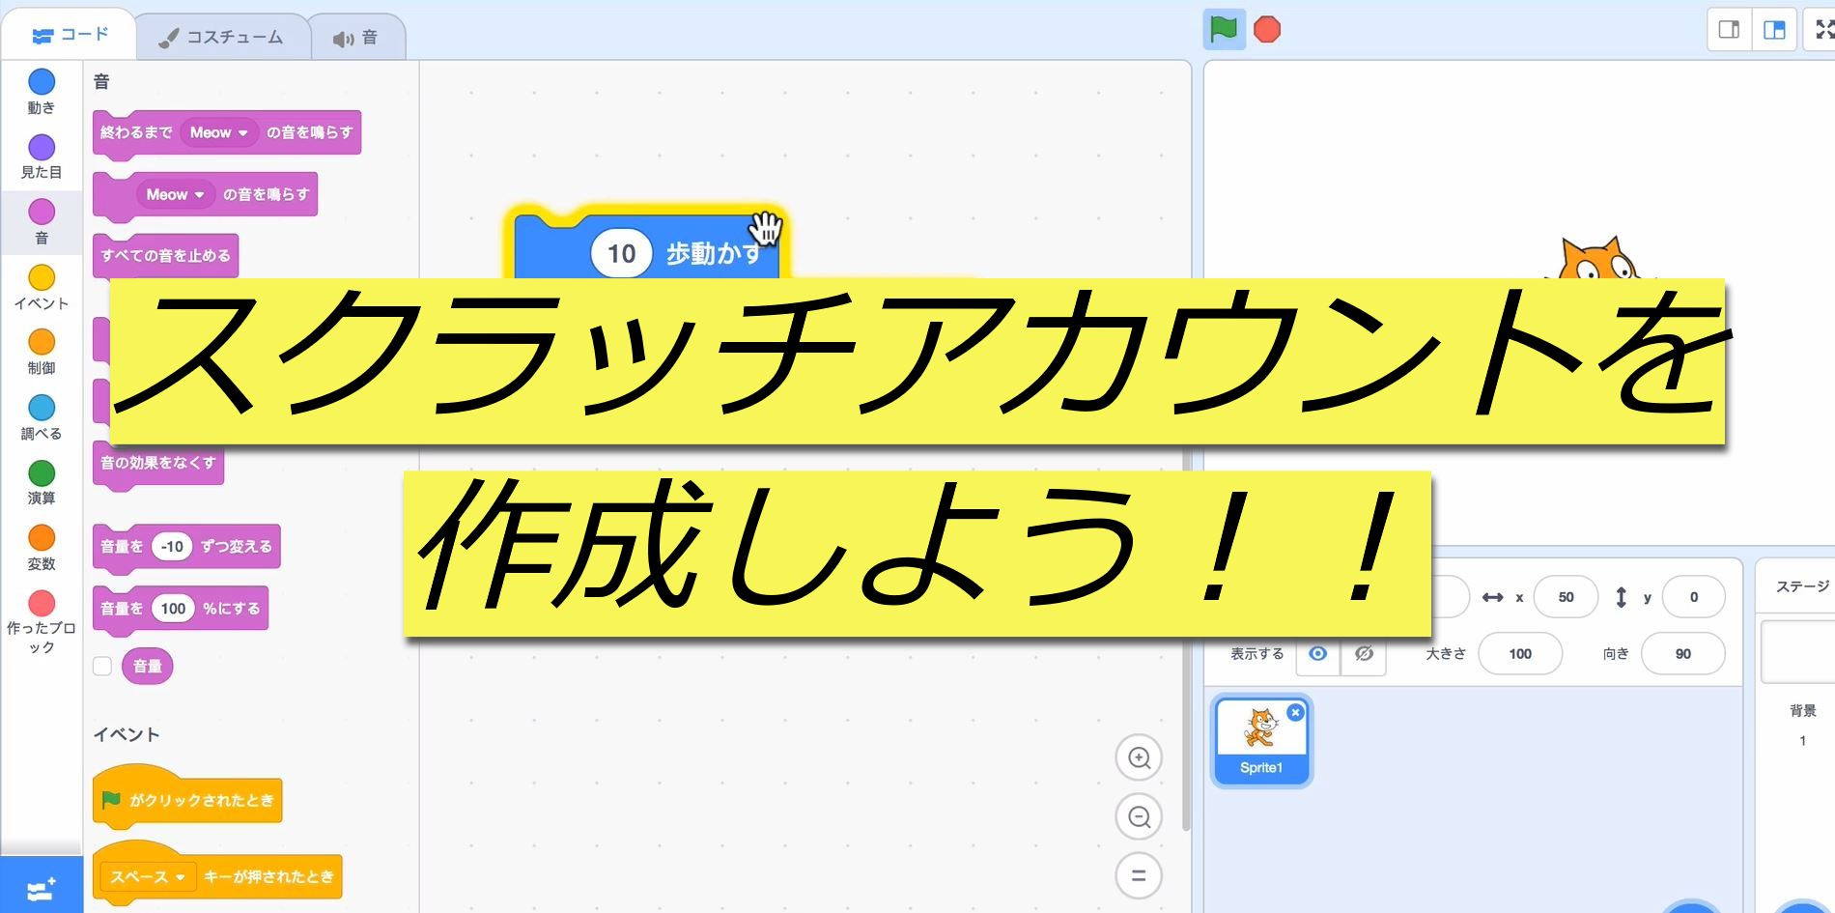This screenshot has width=1835, height=913.
Task: Click the 音量 reporter block
Action: [148, 666]
